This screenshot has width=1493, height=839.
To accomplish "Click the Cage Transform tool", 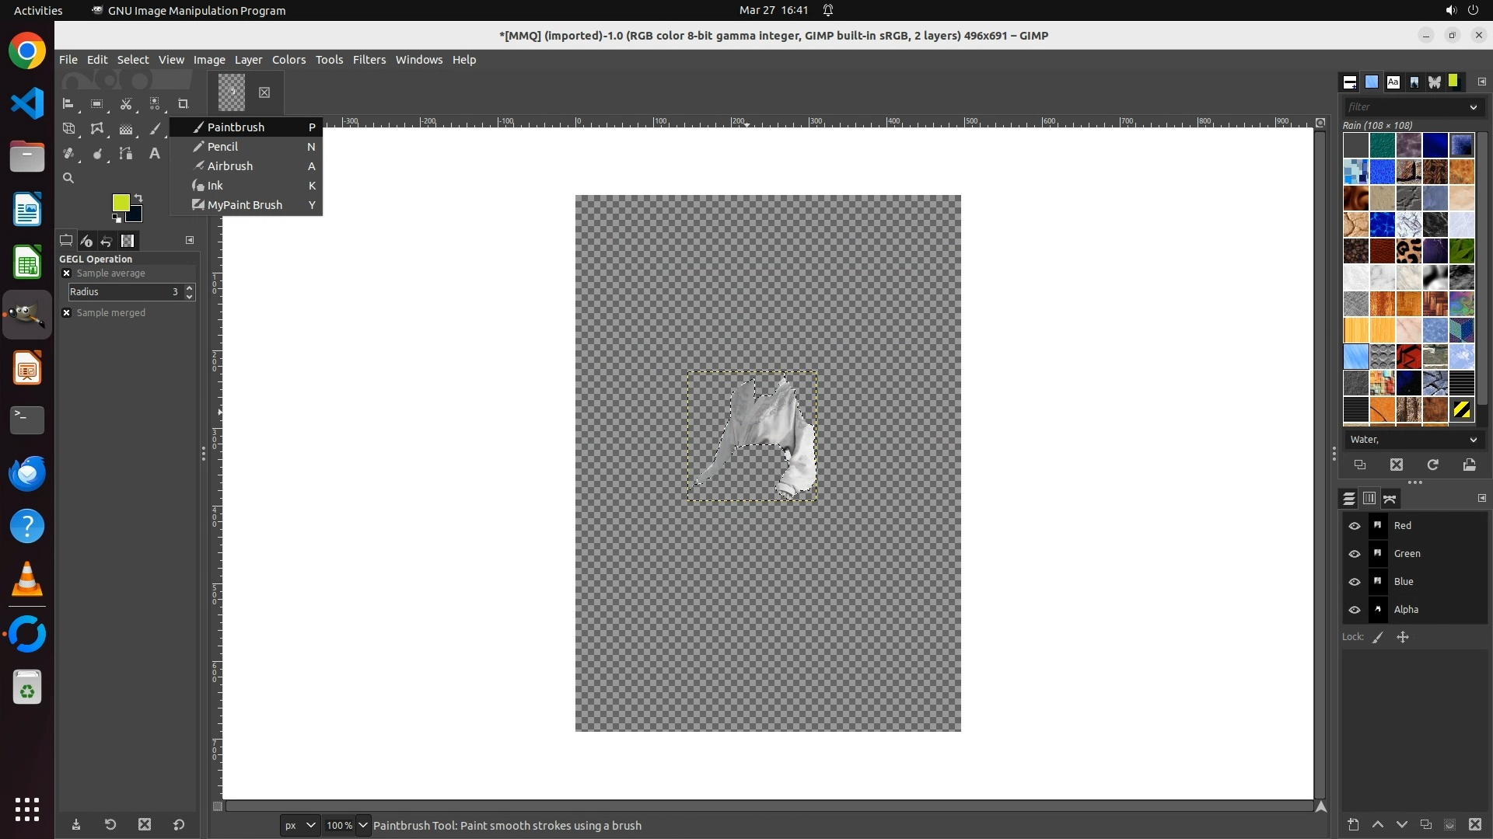I will pos(97,129).
